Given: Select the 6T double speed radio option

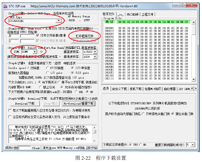Looking at the screenshot, I should [47, 68].
